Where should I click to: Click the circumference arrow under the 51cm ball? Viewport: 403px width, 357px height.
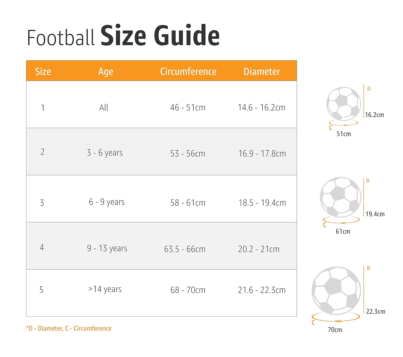[344, 123]
